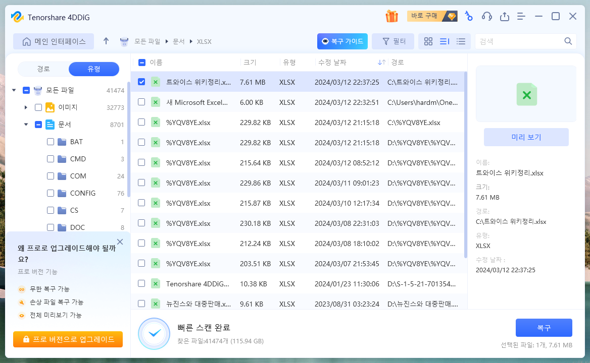The height and width of the screenshot is (363, 590).
Task: Check the 뉴진스와 대중판매 file checkbox
Action: [141, 304]
